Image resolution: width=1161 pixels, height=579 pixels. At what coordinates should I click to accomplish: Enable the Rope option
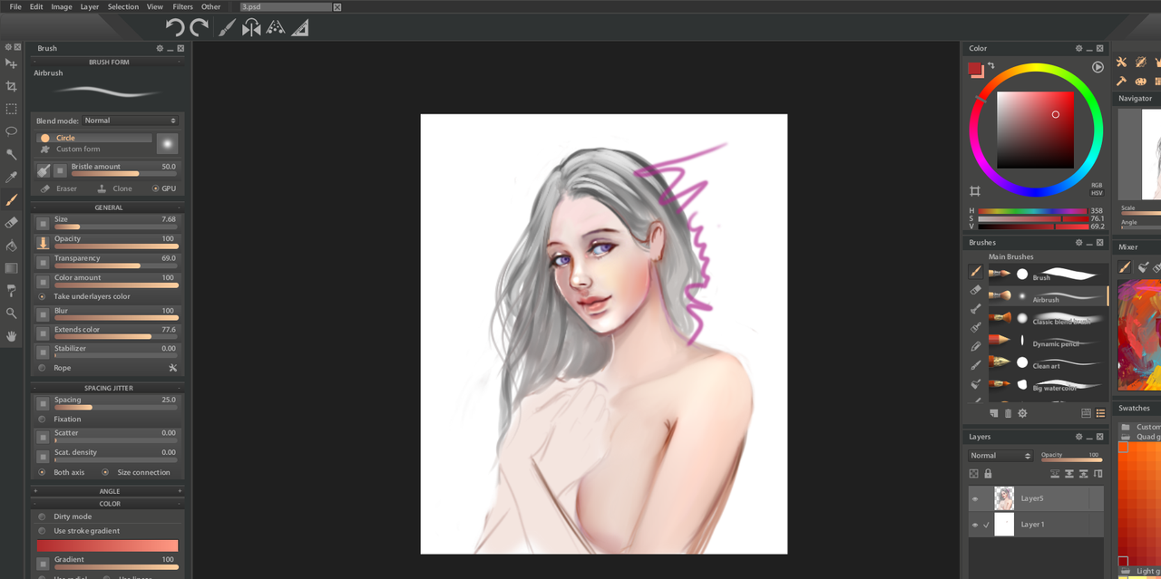(42, 368)
